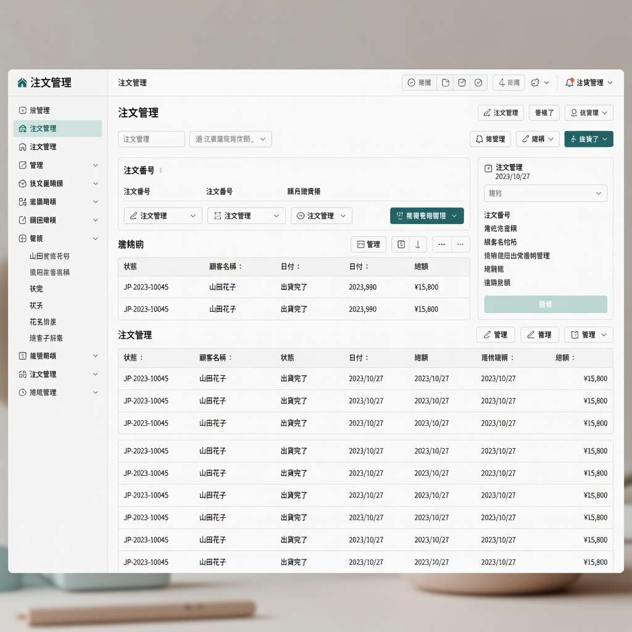The height and width of the screenshot is (632, 632).
Task: Click the light teal button in right panel
Action: [x=546, y=304]
